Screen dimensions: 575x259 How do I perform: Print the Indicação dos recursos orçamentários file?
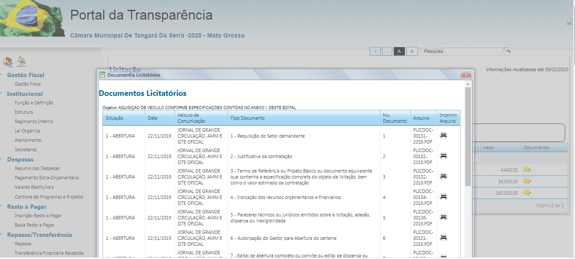[x=444, y=197]
